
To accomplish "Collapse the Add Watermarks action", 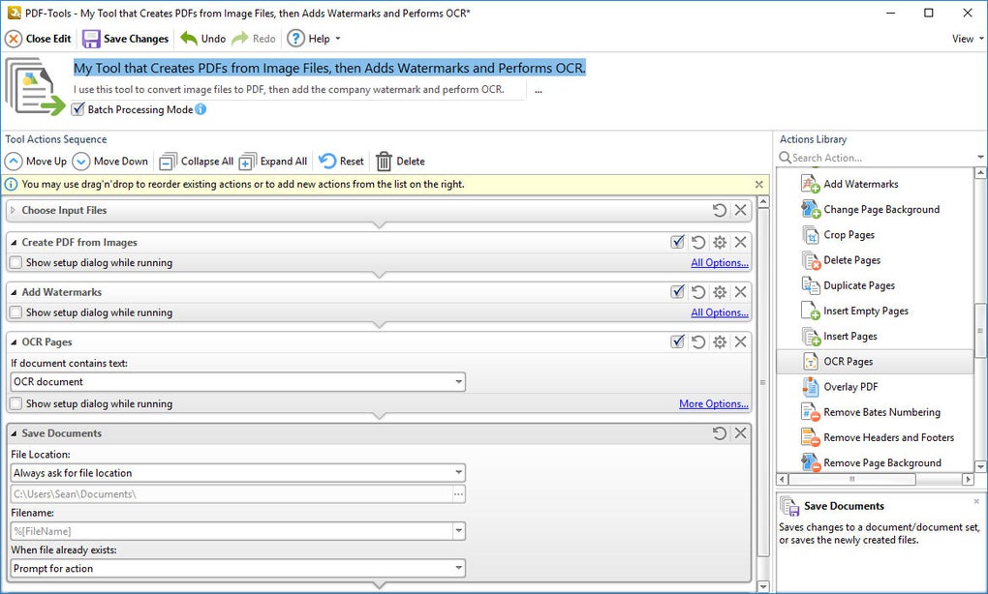I will (x=14, y=292).
